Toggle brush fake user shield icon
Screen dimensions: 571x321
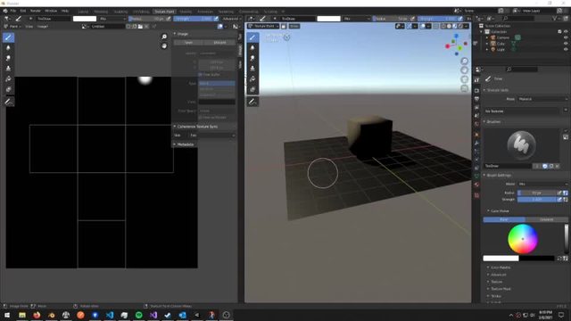click(x=545, y=166)
